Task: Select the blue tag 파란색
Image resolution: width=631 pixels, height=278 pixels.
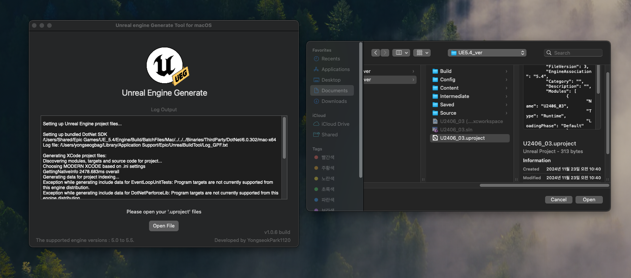Action: (x=332, y=200)
